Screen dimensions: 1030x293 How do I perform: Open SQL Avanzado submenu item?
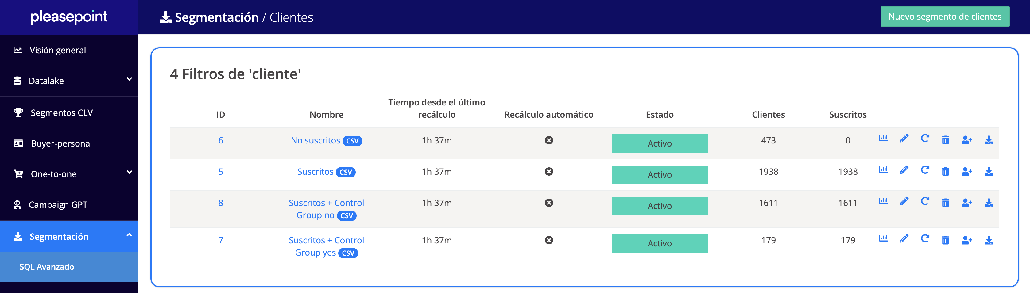(47, 267)
